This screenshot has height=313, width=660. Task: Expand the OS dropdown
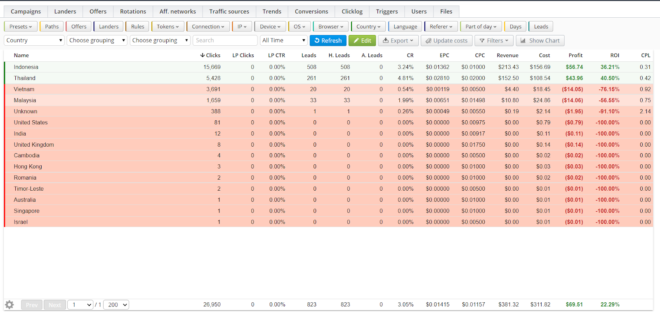[299, 27]
